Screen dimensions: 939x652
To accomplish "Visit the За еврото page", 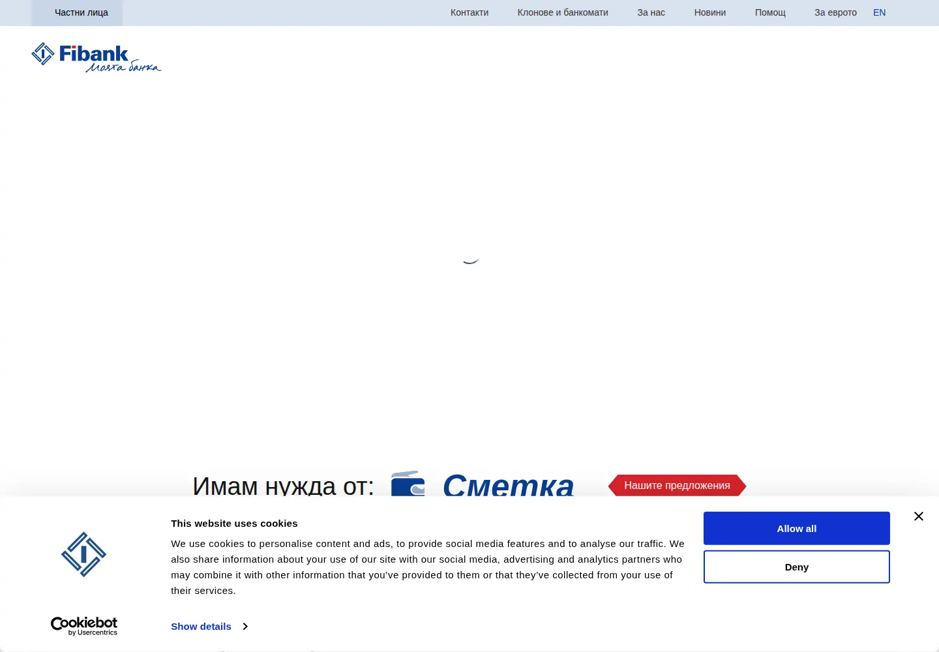I will (x=835, y=12).
